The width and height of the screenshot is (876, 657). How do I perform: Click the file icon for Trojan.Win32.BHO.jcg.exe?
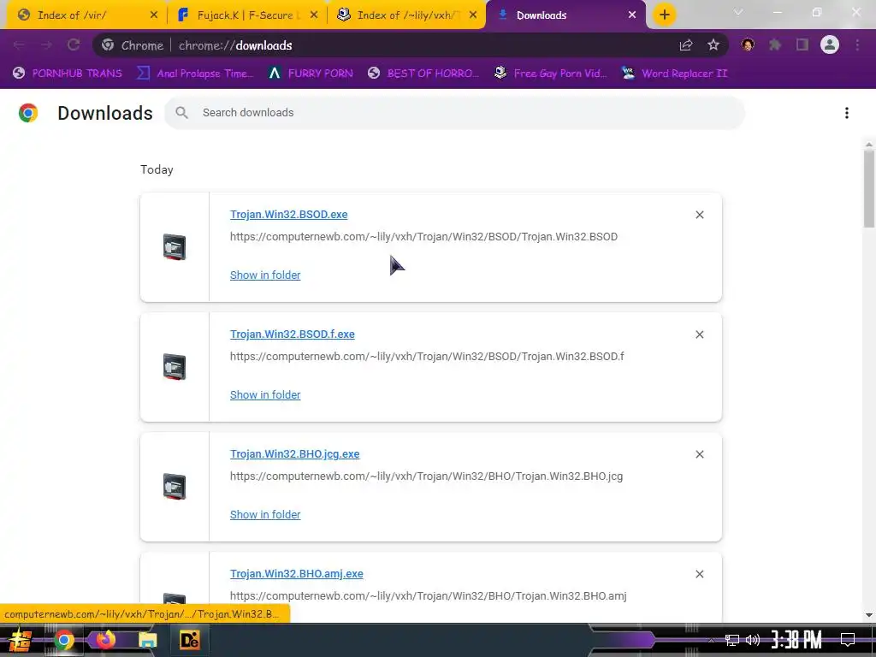coord(175,487)
